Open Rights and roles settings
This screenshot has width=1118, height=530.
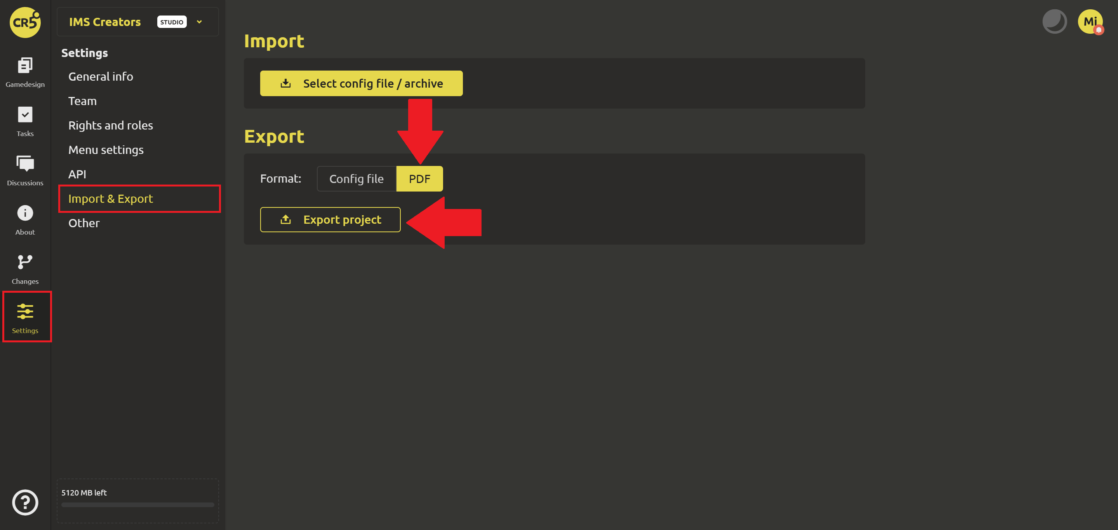click(111, 125)
